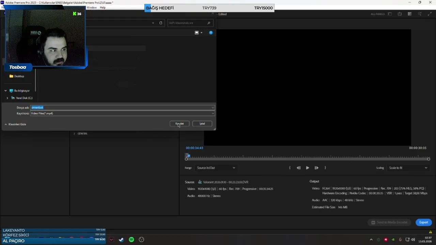Click the red tray recording icon
This screenshot has height=245, width=436.
(386, 240)
